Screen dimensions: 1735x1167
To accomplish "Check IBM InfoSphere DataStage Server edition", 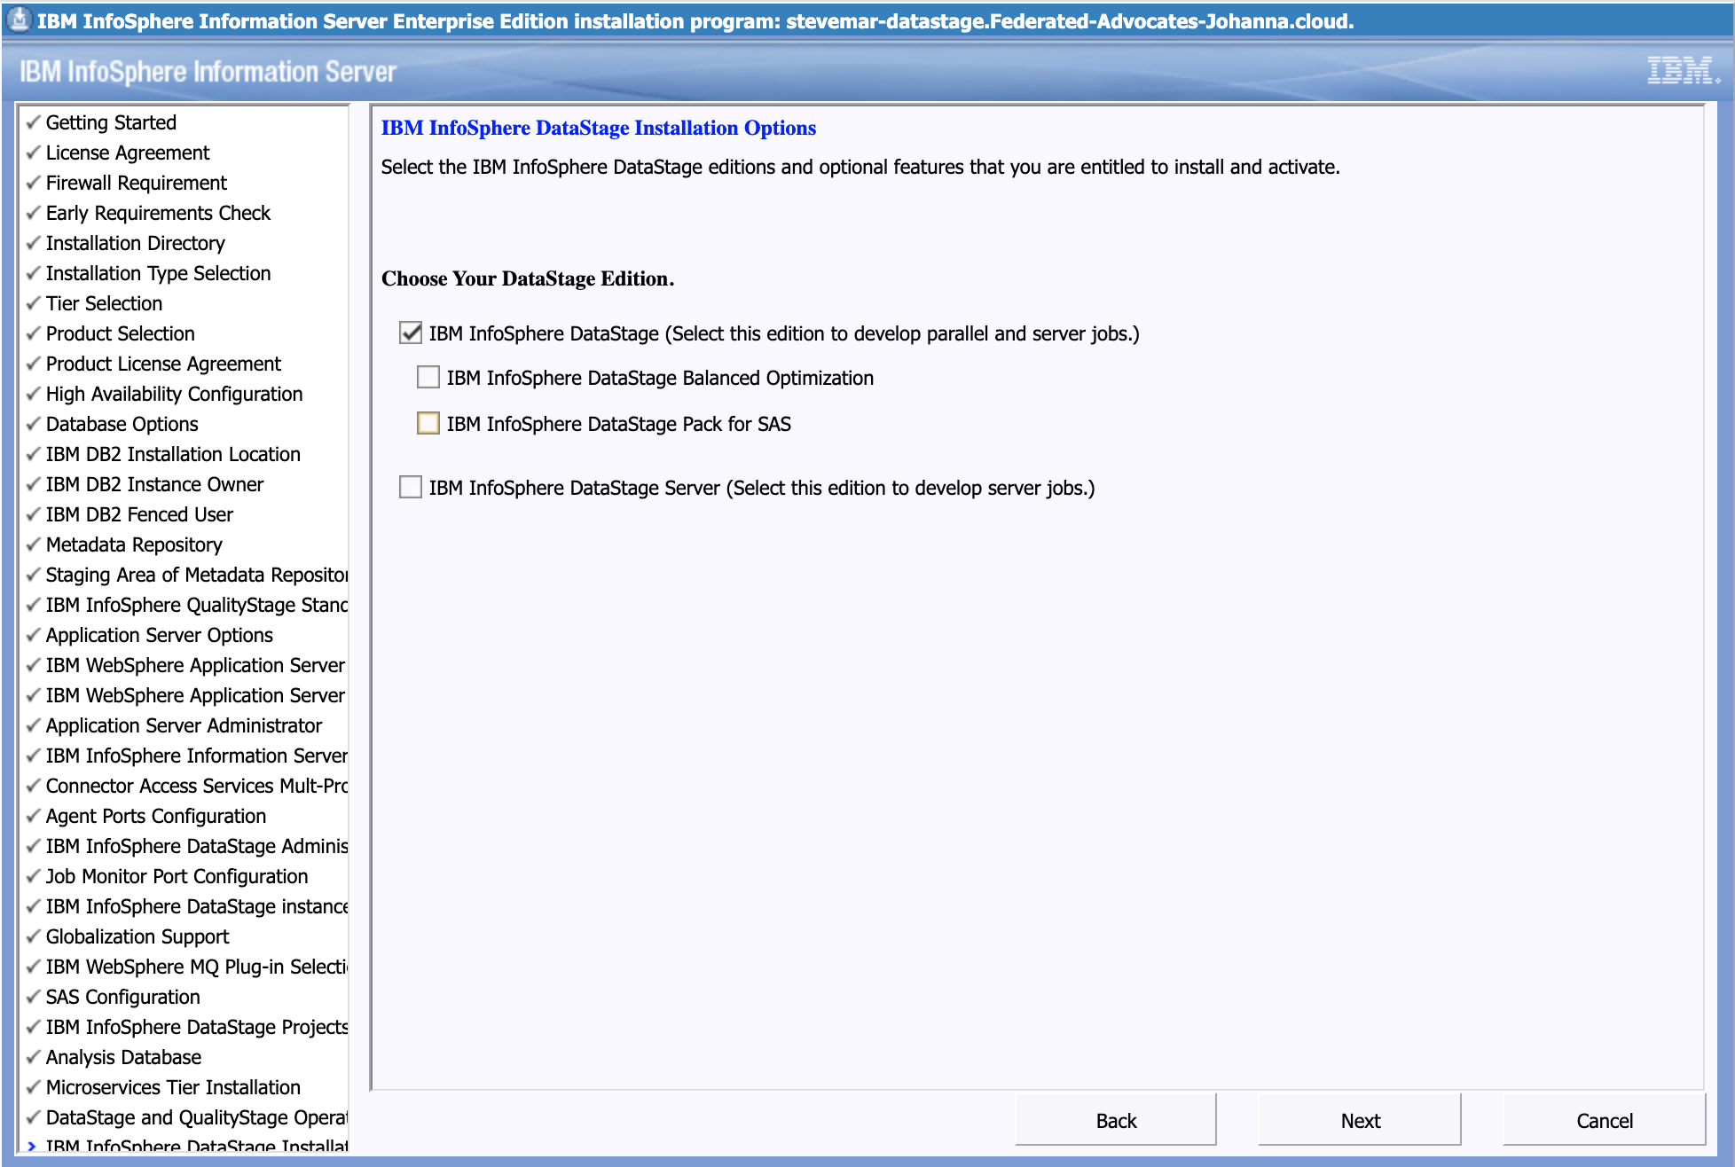I will coord(411,488).
